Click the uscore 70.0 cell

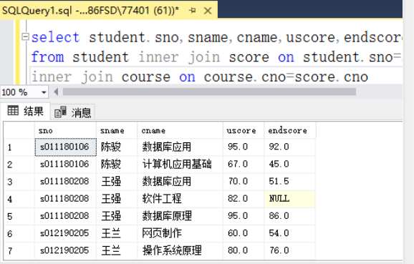click(x=244, y=182)
